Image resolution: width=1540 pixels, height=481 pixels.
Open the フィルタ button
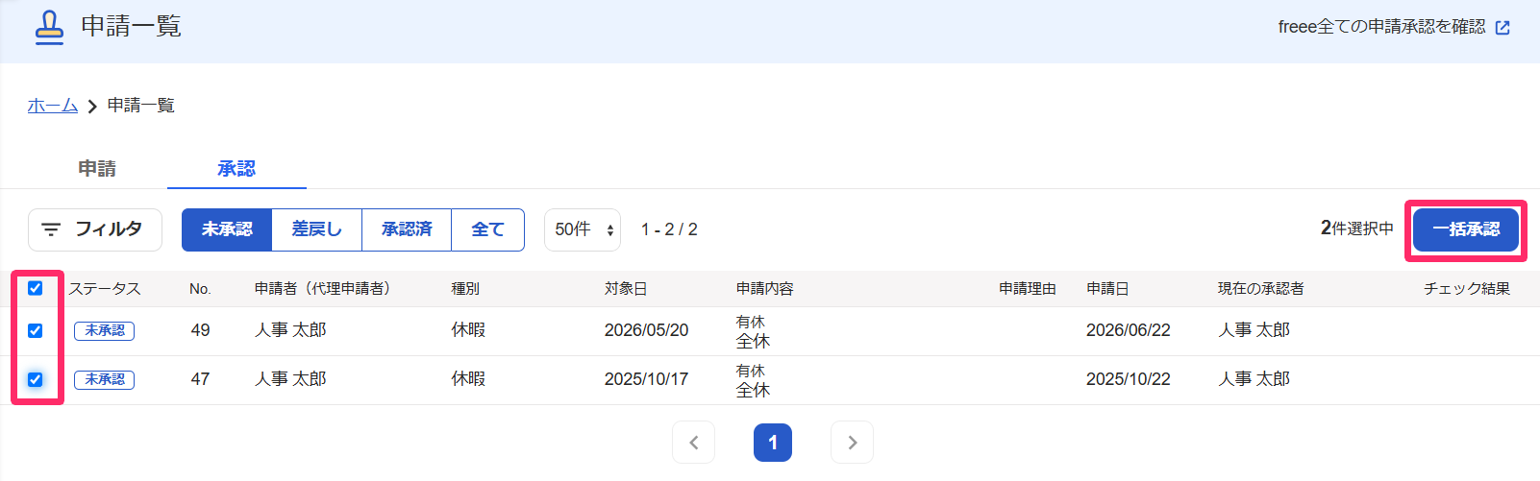pyautogui.click(x=95, y=229)
